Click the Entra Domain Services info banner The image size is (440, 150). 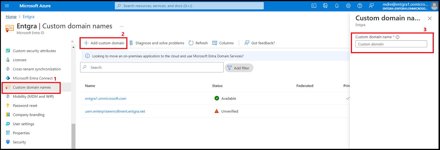click(215, 56)
